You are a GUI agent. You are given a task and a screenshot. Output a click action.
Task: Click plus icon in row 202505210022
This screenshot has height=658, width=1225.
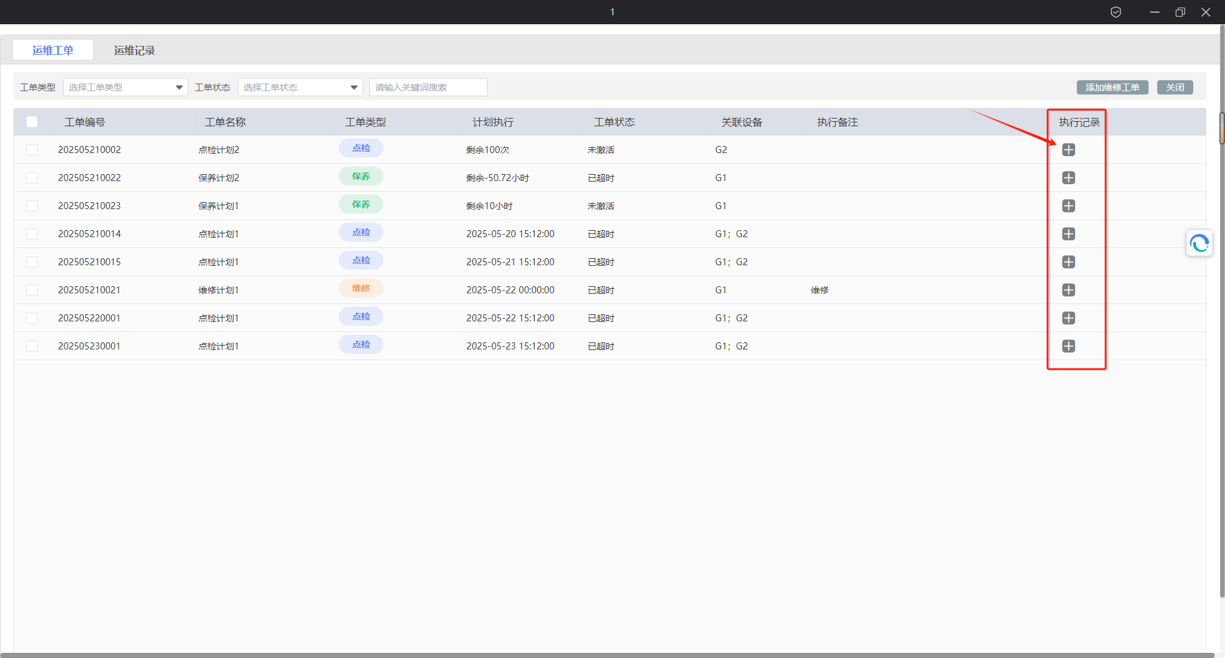1068,178
